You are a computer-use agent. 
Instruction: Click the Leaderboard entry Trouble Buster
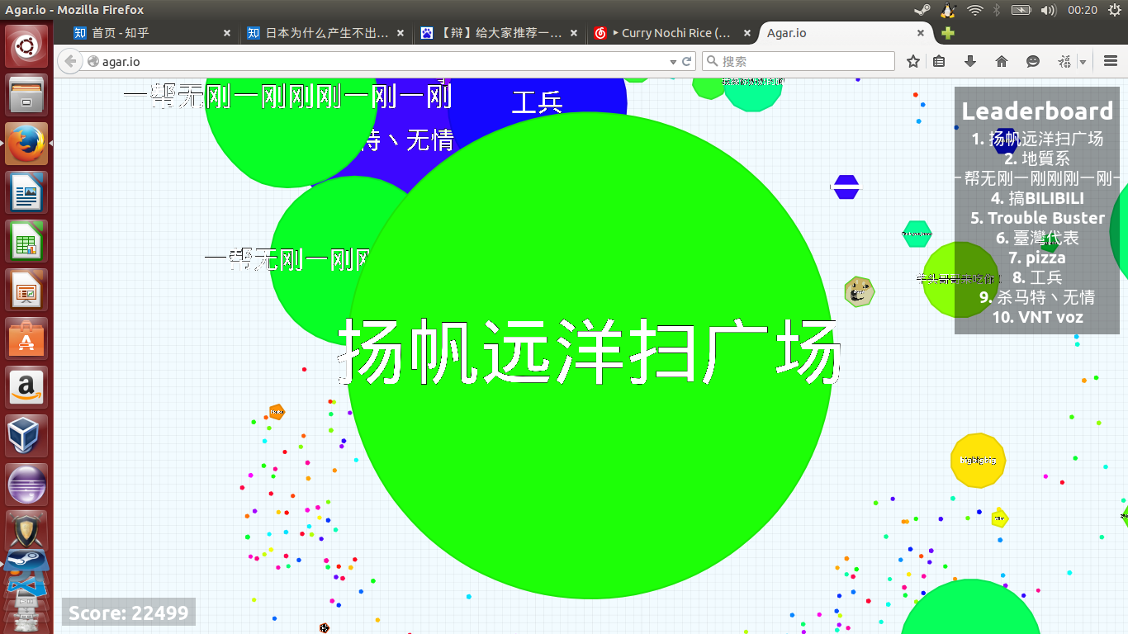point(1038,217)
